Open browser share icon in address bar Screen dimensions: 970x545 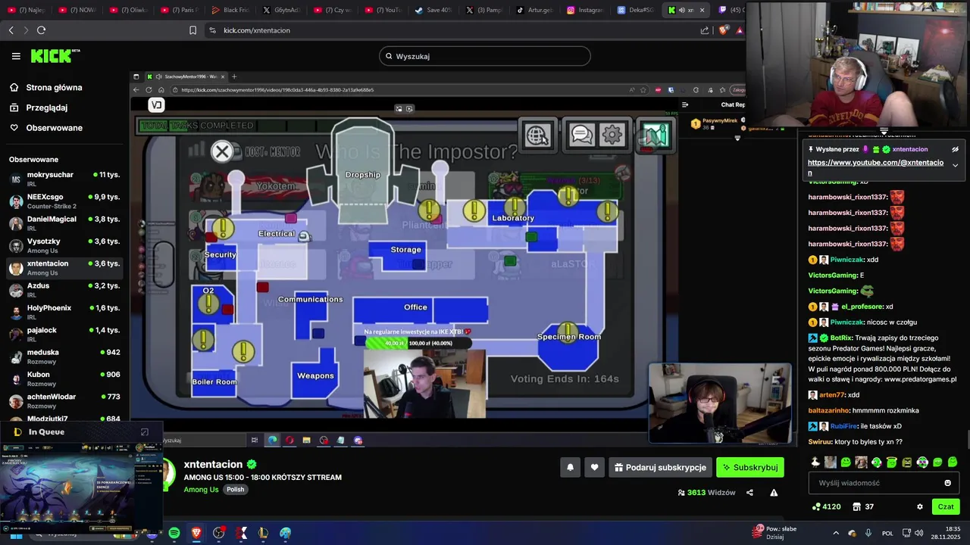click(705, 30)
